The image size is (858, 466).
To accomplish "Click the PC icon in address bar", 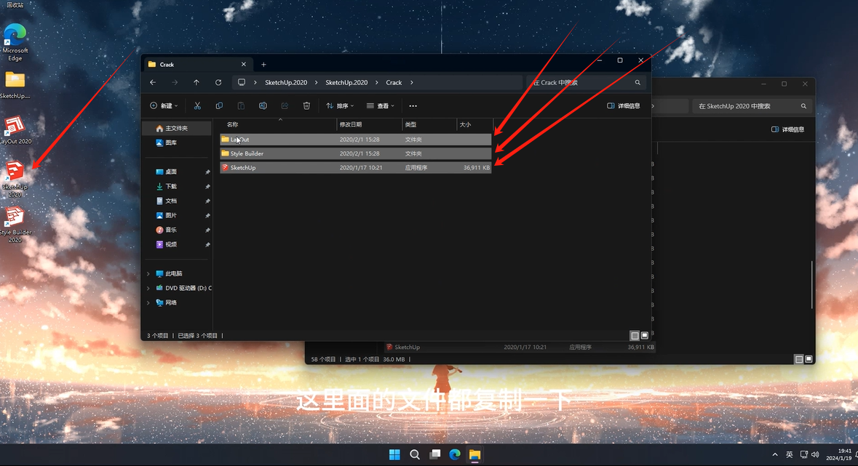I will point(242,83).
